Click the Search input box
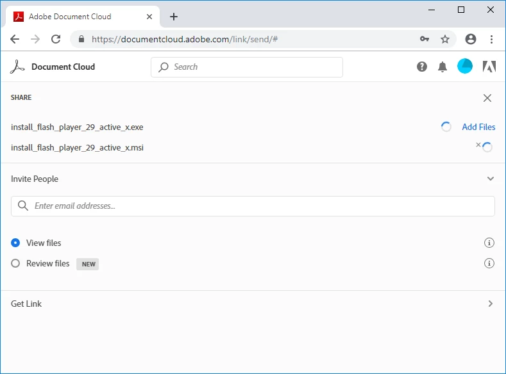Screen dimensions: 506x374 tap(246, 67)
